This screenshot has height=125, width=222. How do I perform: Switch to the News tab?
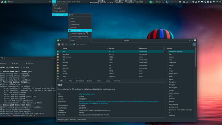(x=99, y=81)
